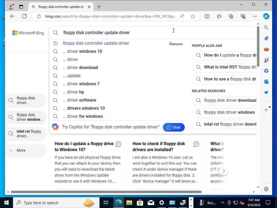Open Mail app from taskbar
Screen dimensions: 277x208
point(151,203)
